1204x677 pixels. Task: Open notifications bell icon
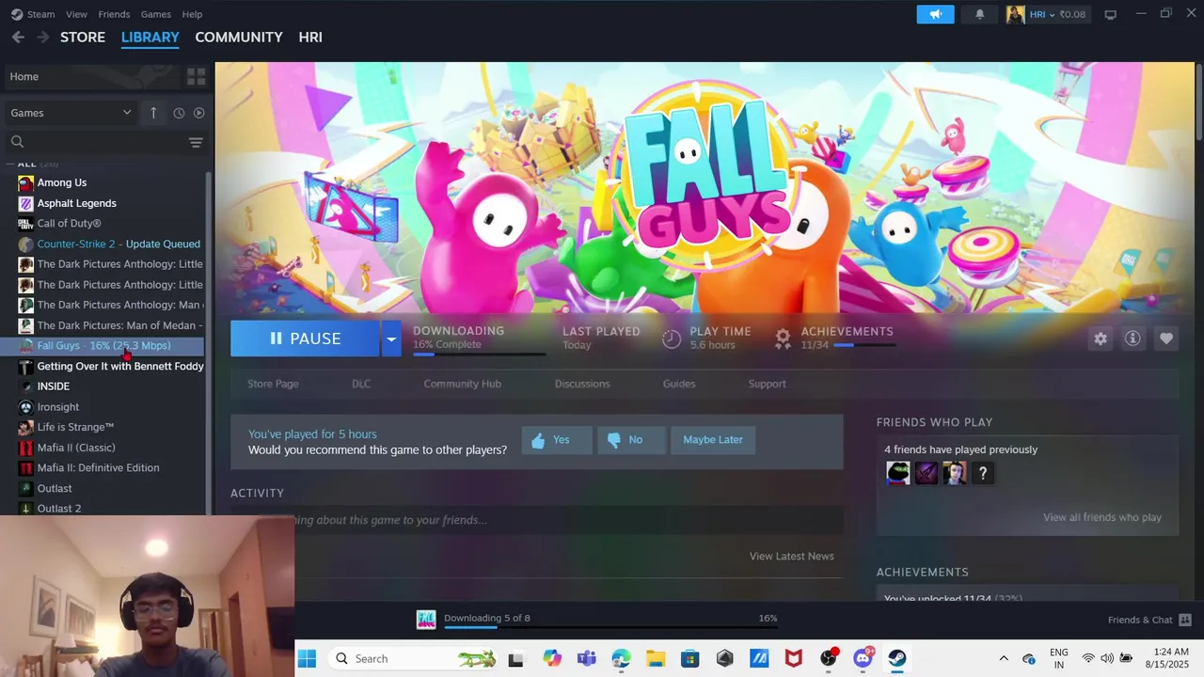coord(979,14)
